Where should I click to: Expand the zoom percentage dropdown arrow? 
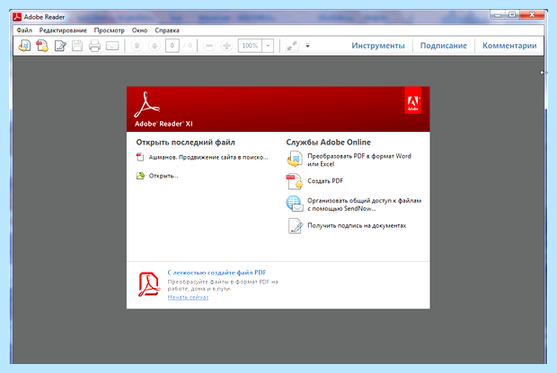point(268,46)
